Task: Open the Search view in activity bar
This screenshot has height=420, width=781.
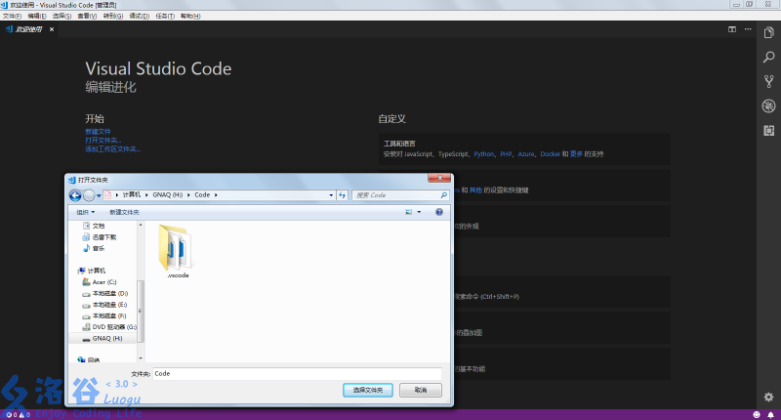Action: pyautogui.click(x=768, y=57)
